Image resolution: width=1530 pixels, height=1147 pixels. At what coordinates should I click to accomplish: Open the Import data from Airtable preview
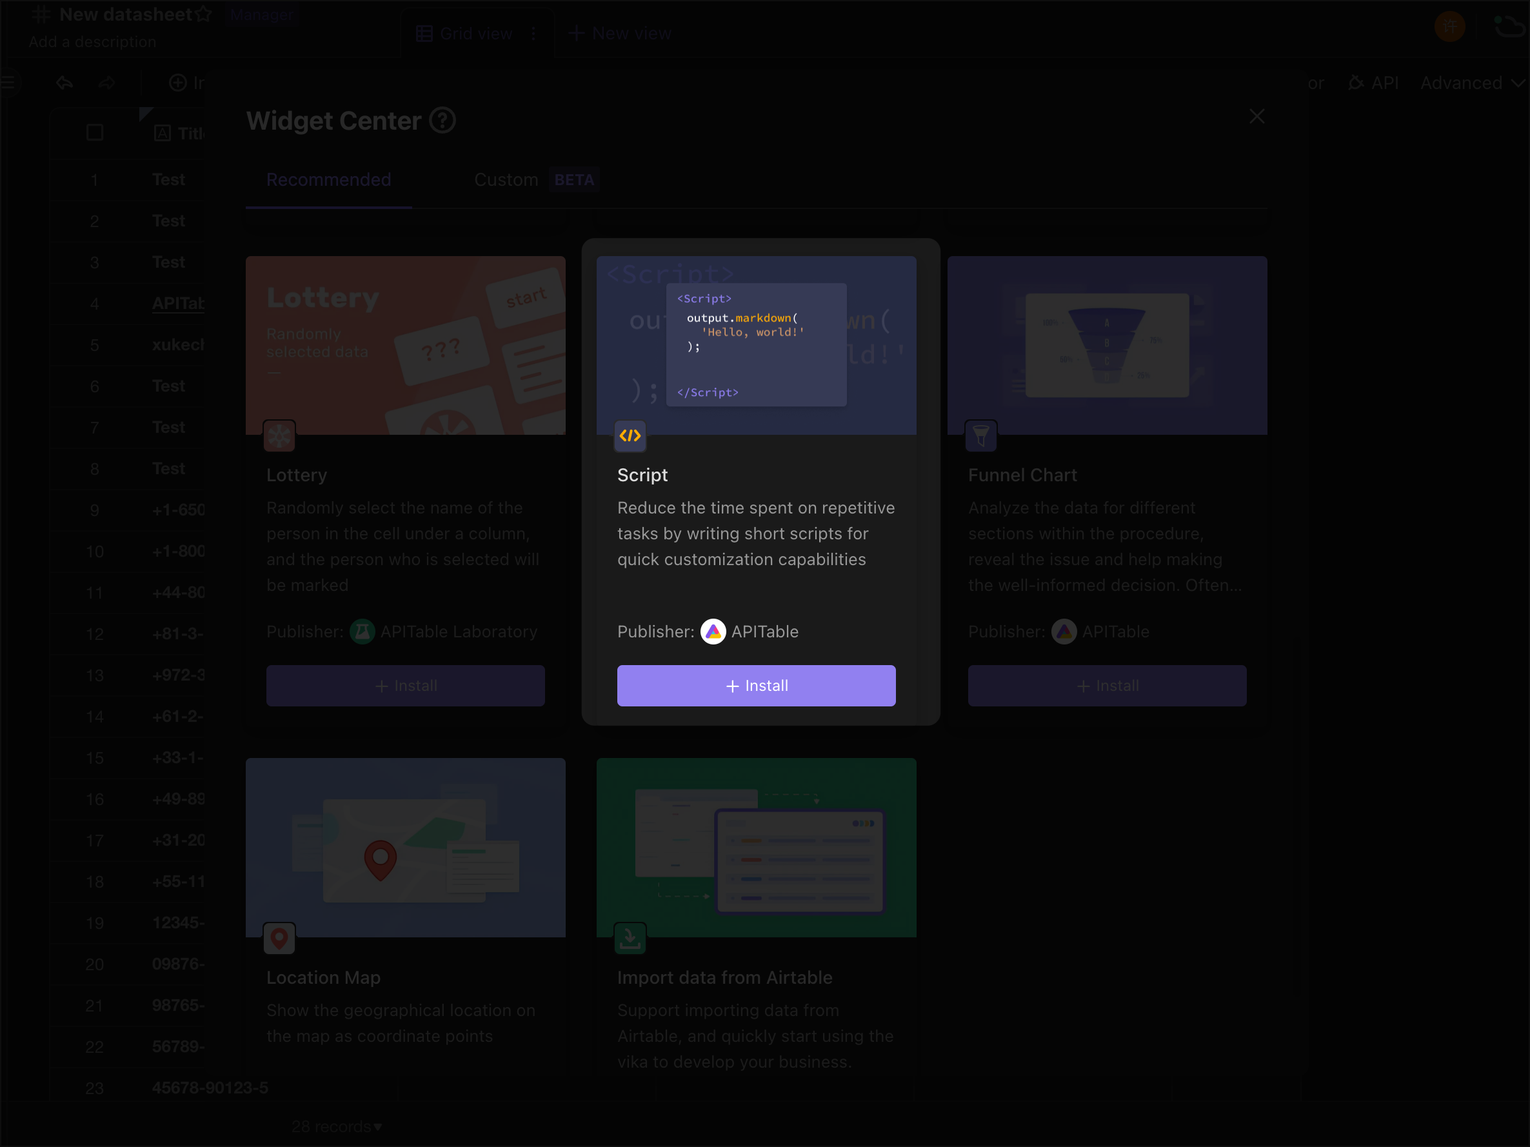click(x=756, y=847)
